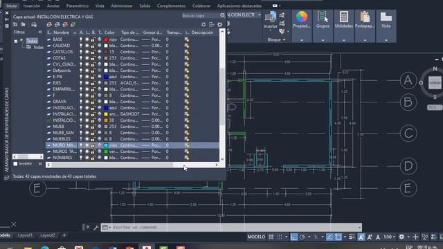Change the BASE layer red color swatch
The width and height of the screenshot is (443, 249).
[x=106, y=39]
